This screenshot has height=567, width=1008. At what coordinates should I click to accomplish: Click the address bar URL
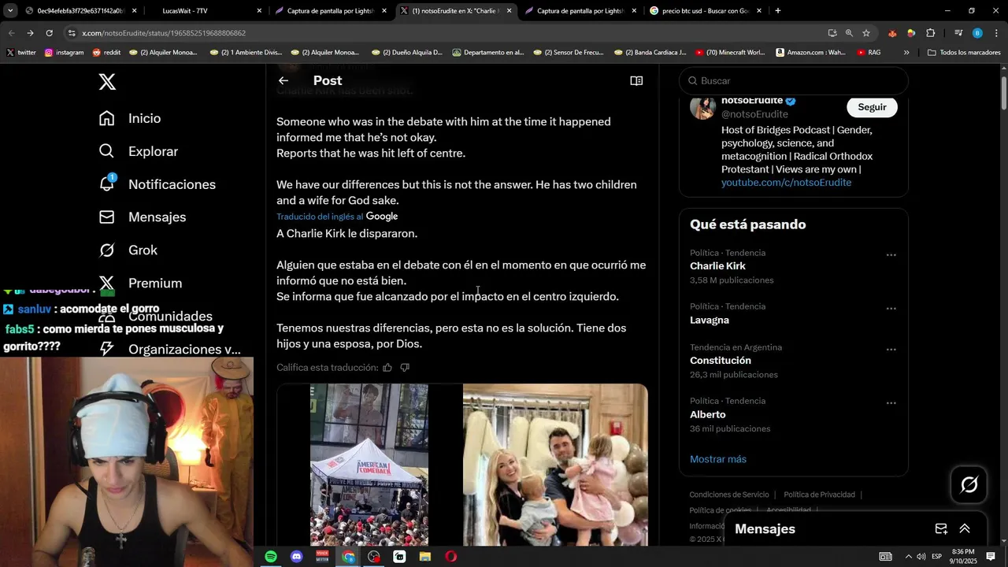164,33
